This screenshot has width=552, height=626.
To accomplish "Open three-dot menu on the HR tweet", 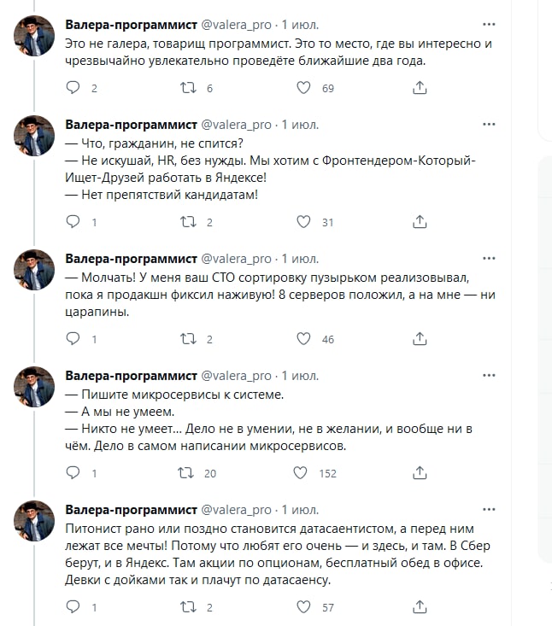I will 489,125.
